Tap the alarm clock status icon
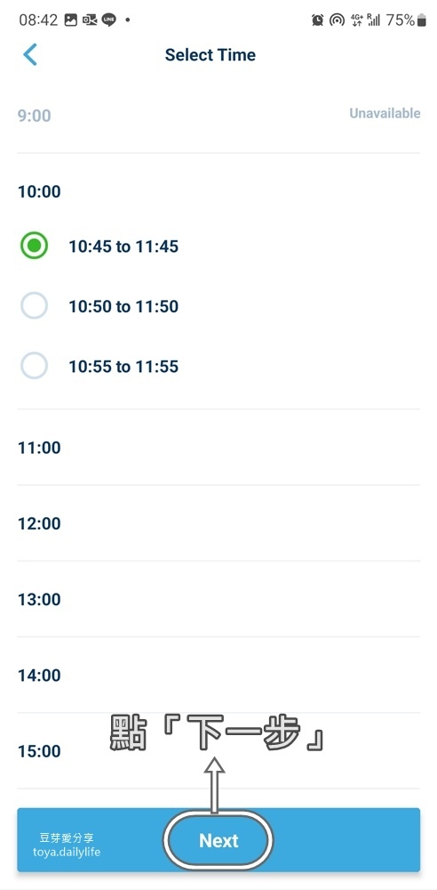Image resolution: width=437 pixels, height=890 pixels. tap(318, 20)
